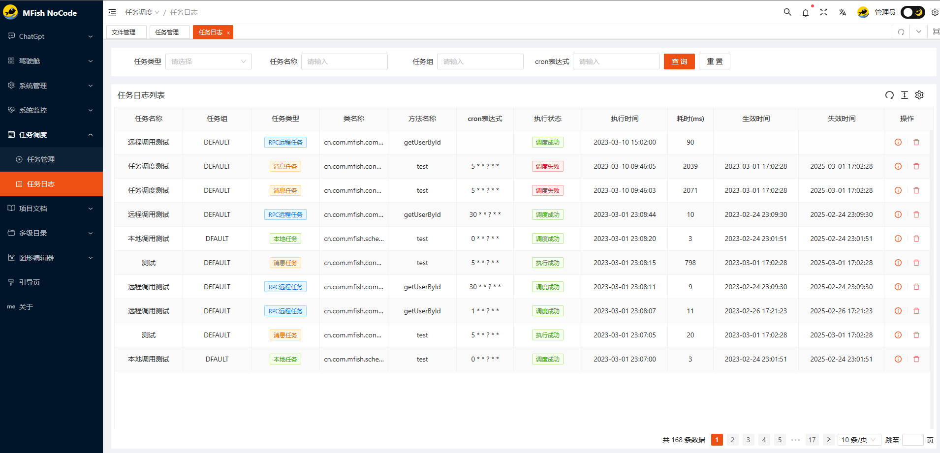Focus the 任务名称 input field
The height and width of the screenshot is (453, 940).
(x=345, y=61)
